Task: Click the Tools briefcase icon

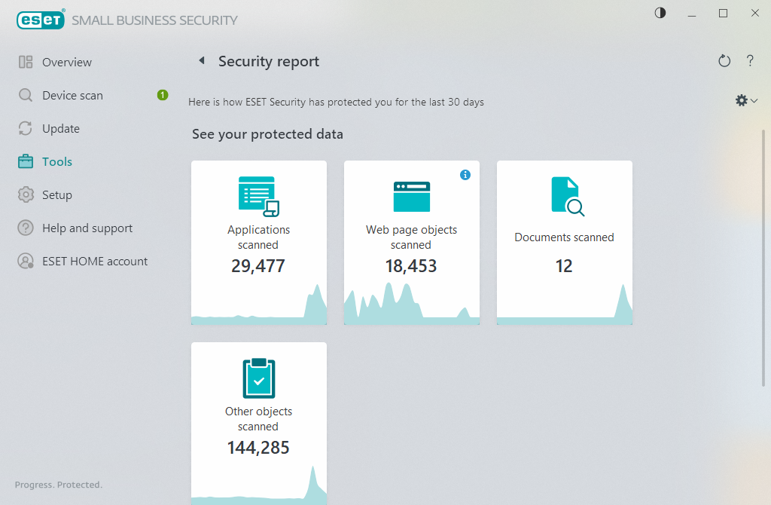Action: tap(26, 161)
